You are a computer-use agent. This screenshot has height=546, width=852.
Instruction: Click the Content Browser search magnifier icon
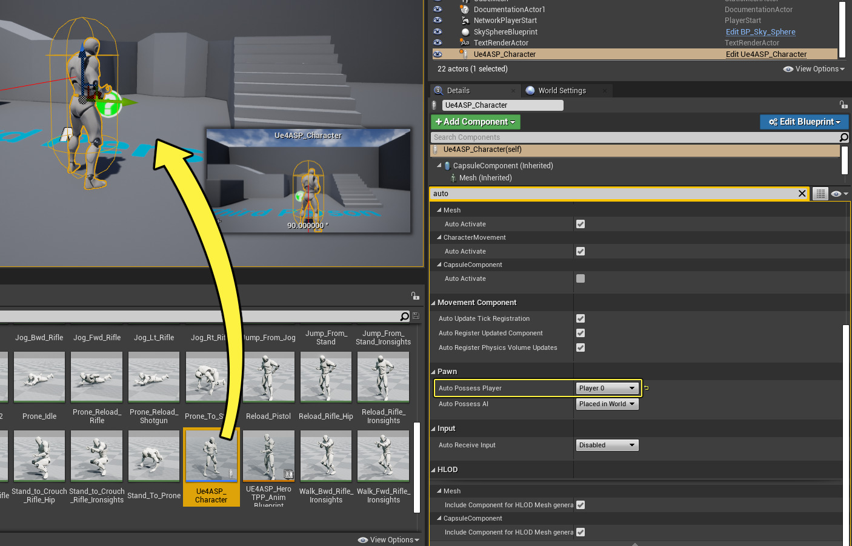click(405, 316)
